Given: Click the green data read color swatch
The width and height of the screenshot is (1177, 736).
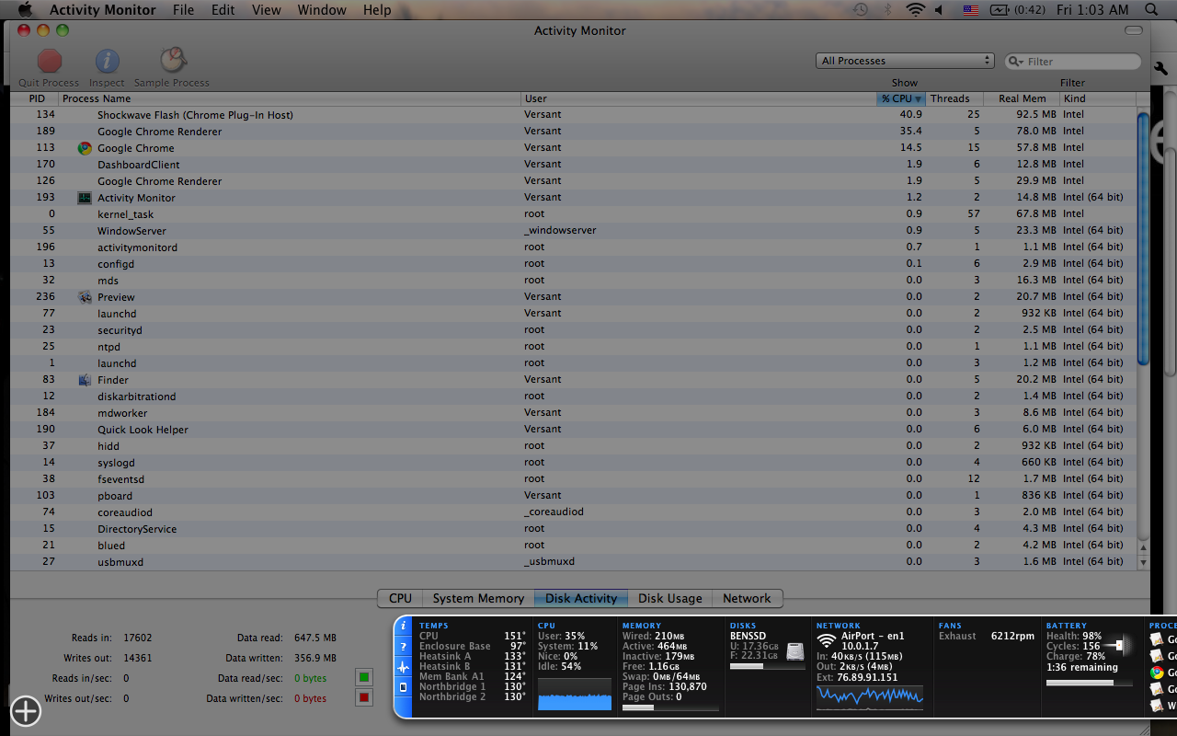Looking at the screenshot, I should (364, 678).
